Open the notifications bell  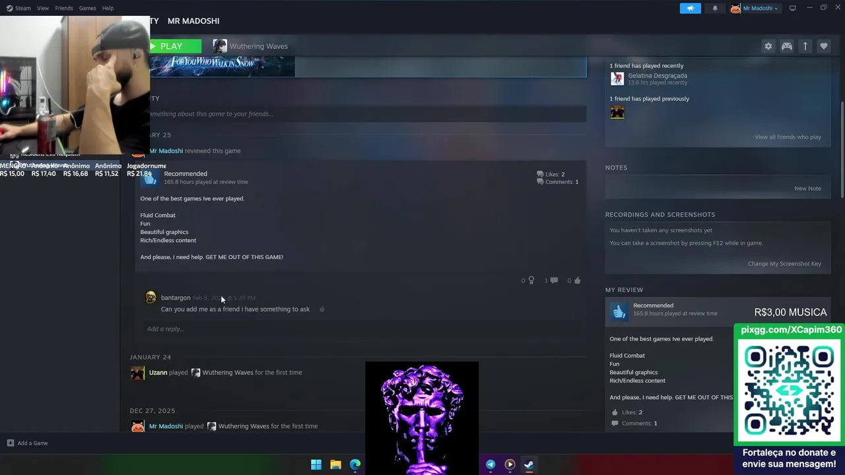pyautogui.click(x=715, y=8)
